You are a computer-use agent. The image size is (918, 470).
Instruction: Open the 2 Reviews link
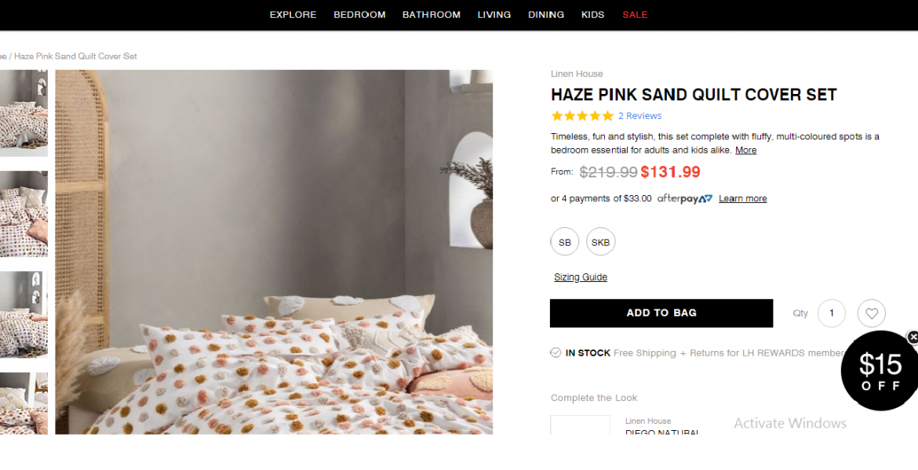click(x=639, y=116)
